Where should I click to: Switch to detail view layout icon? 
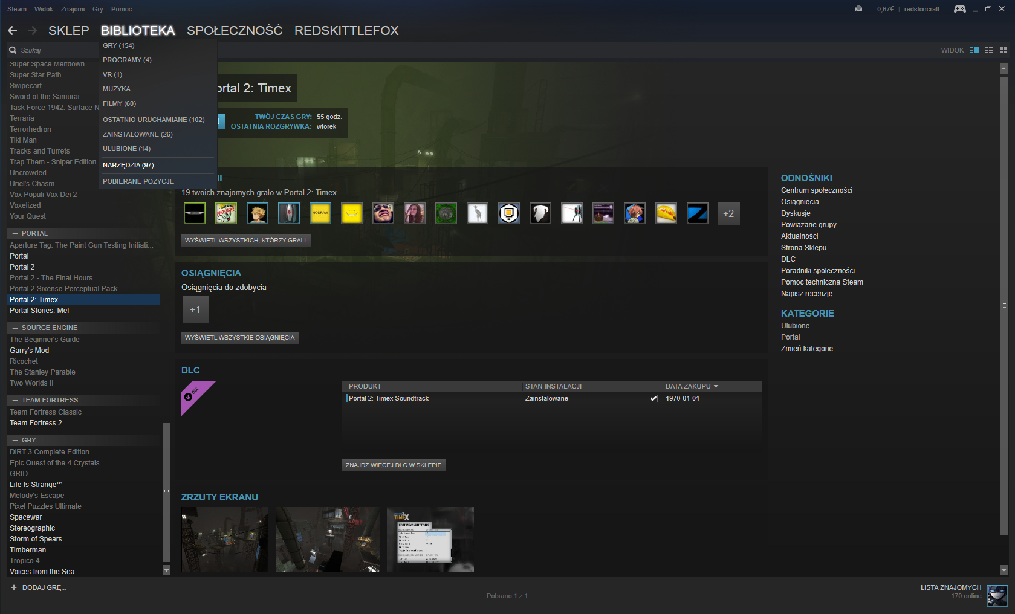point(974,50)
